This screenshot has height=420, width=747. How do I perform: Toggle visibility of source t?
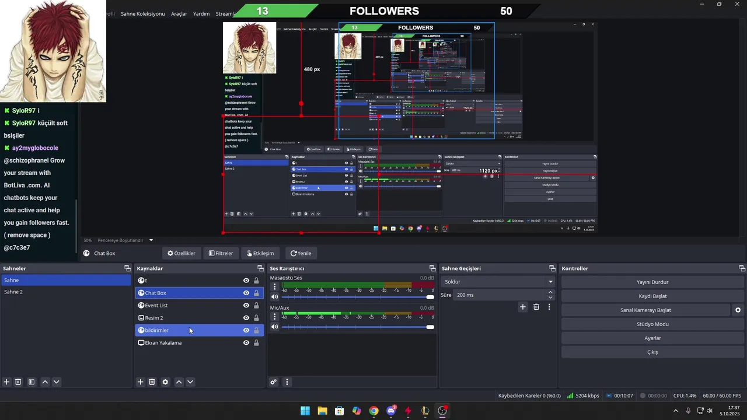[x=246, y=281]
